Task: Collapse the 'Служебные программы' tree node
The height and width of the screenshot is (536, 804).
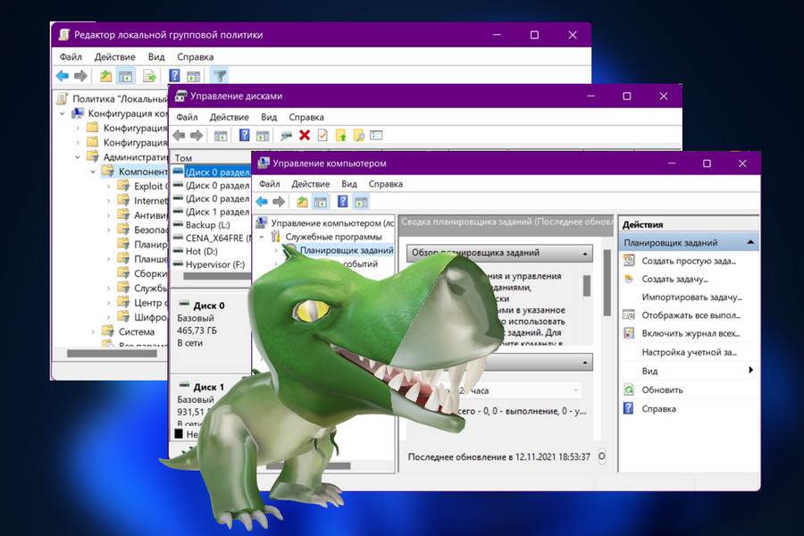Action: click(x=262, y=237)
